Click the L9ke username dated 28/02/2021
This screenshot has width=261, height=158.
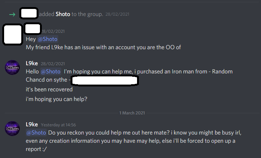point(32,63)
